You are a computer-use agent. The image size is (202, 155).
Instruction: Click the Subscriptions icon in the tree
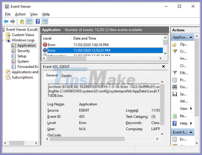point(8,77)
